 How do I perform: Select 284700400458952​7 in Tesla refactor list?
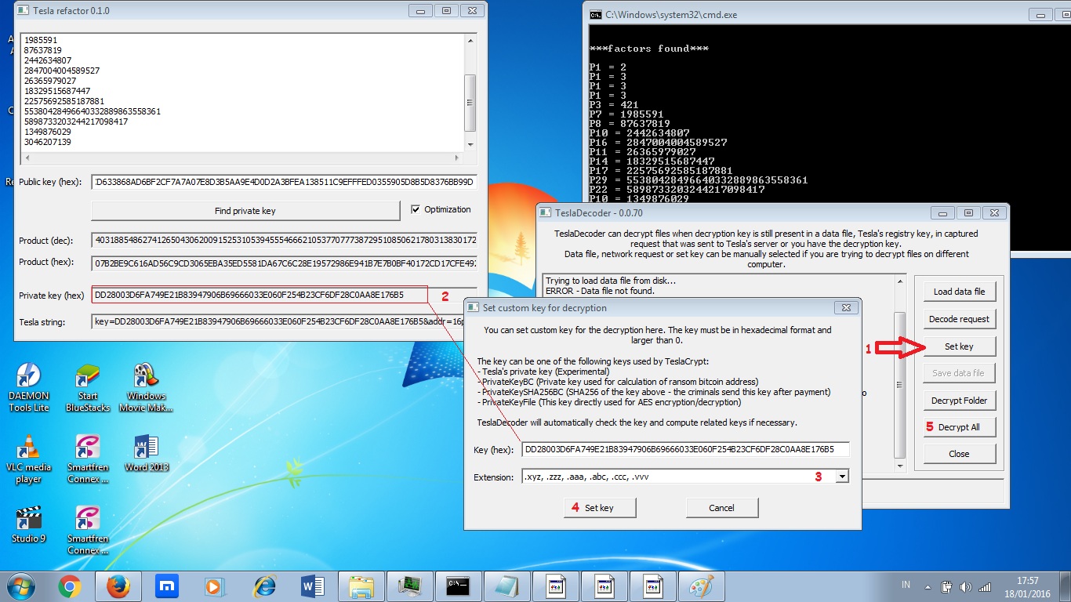(x=62, y=71)
